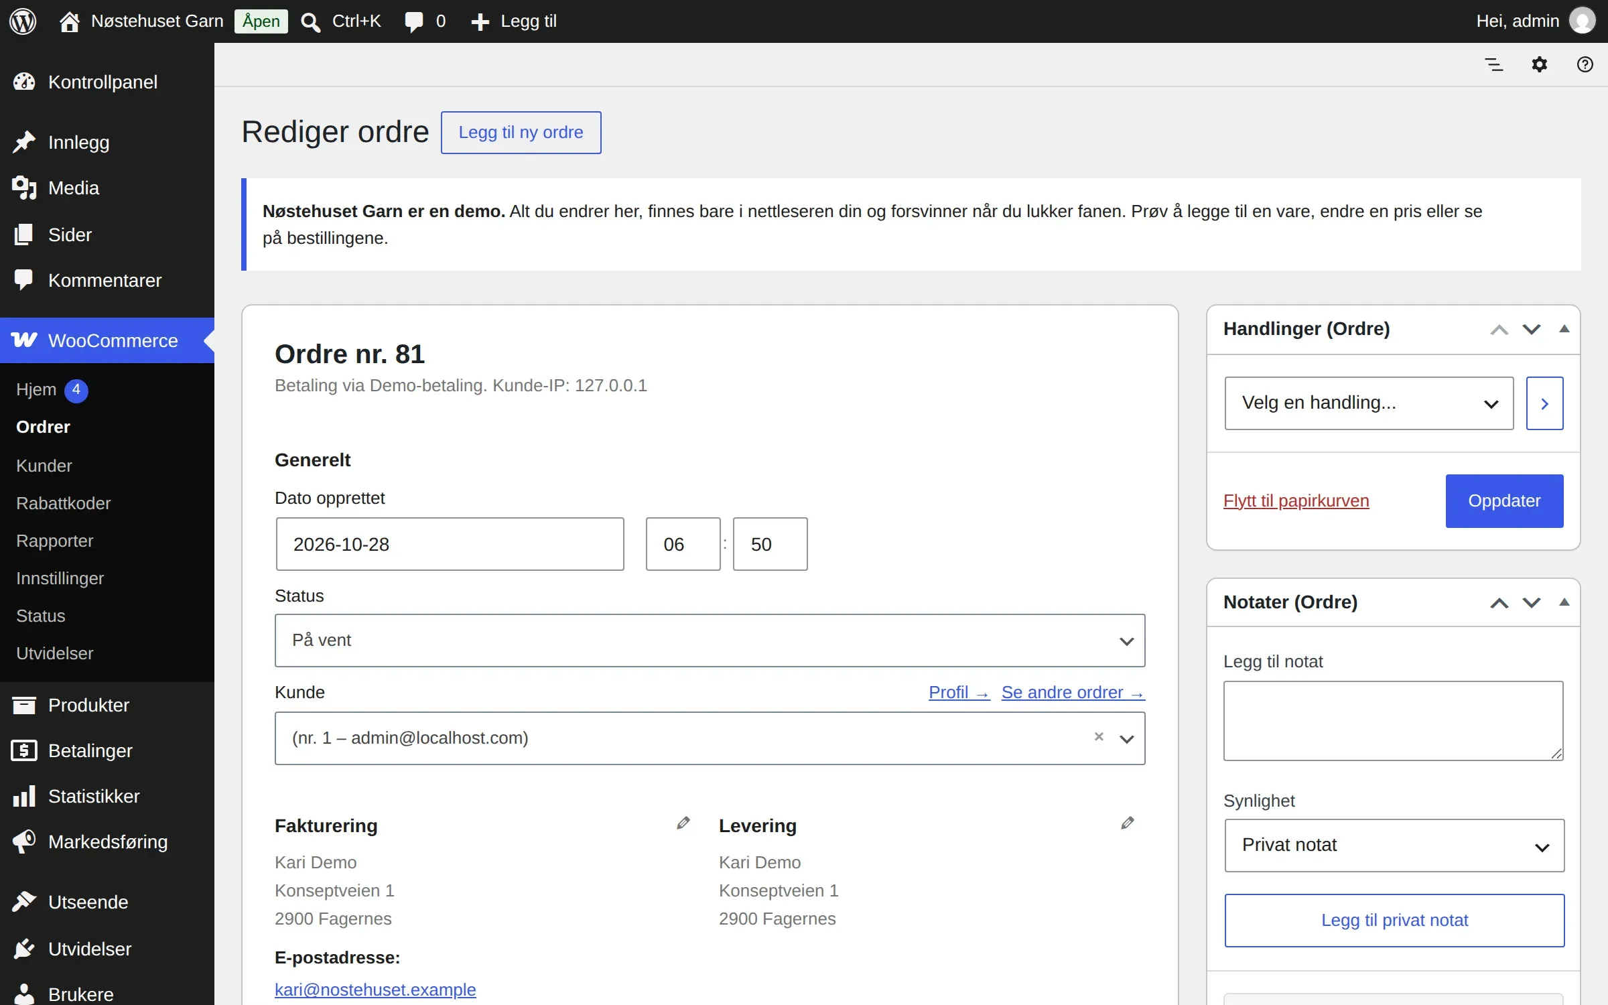Open the Produkter menu
Viewport: 1608px width, 1005px height.
click(107, 705)
